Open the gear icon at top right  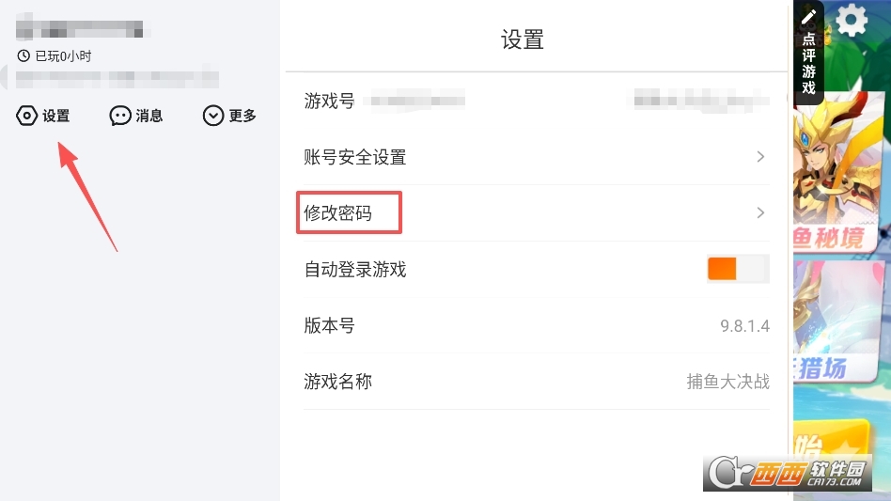(852, 20)
